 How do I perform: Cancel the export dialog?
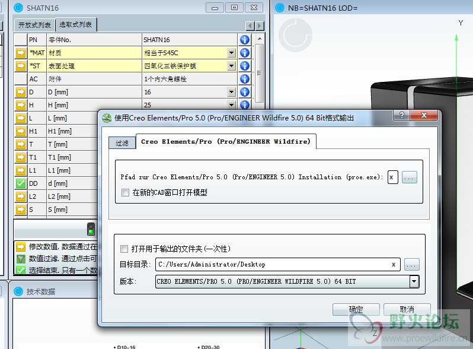407,310
